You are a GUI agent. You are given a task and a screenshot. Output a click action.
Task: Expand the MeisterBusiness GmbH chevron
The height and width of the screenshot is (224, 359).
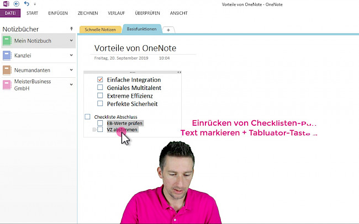point(71,84)
